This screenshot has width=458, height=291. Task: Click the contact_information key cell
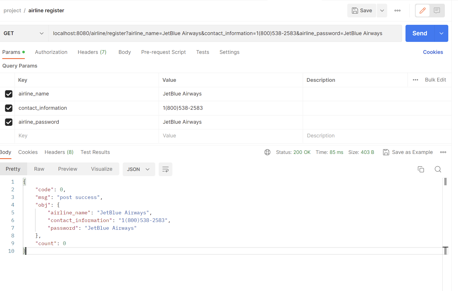87,108
